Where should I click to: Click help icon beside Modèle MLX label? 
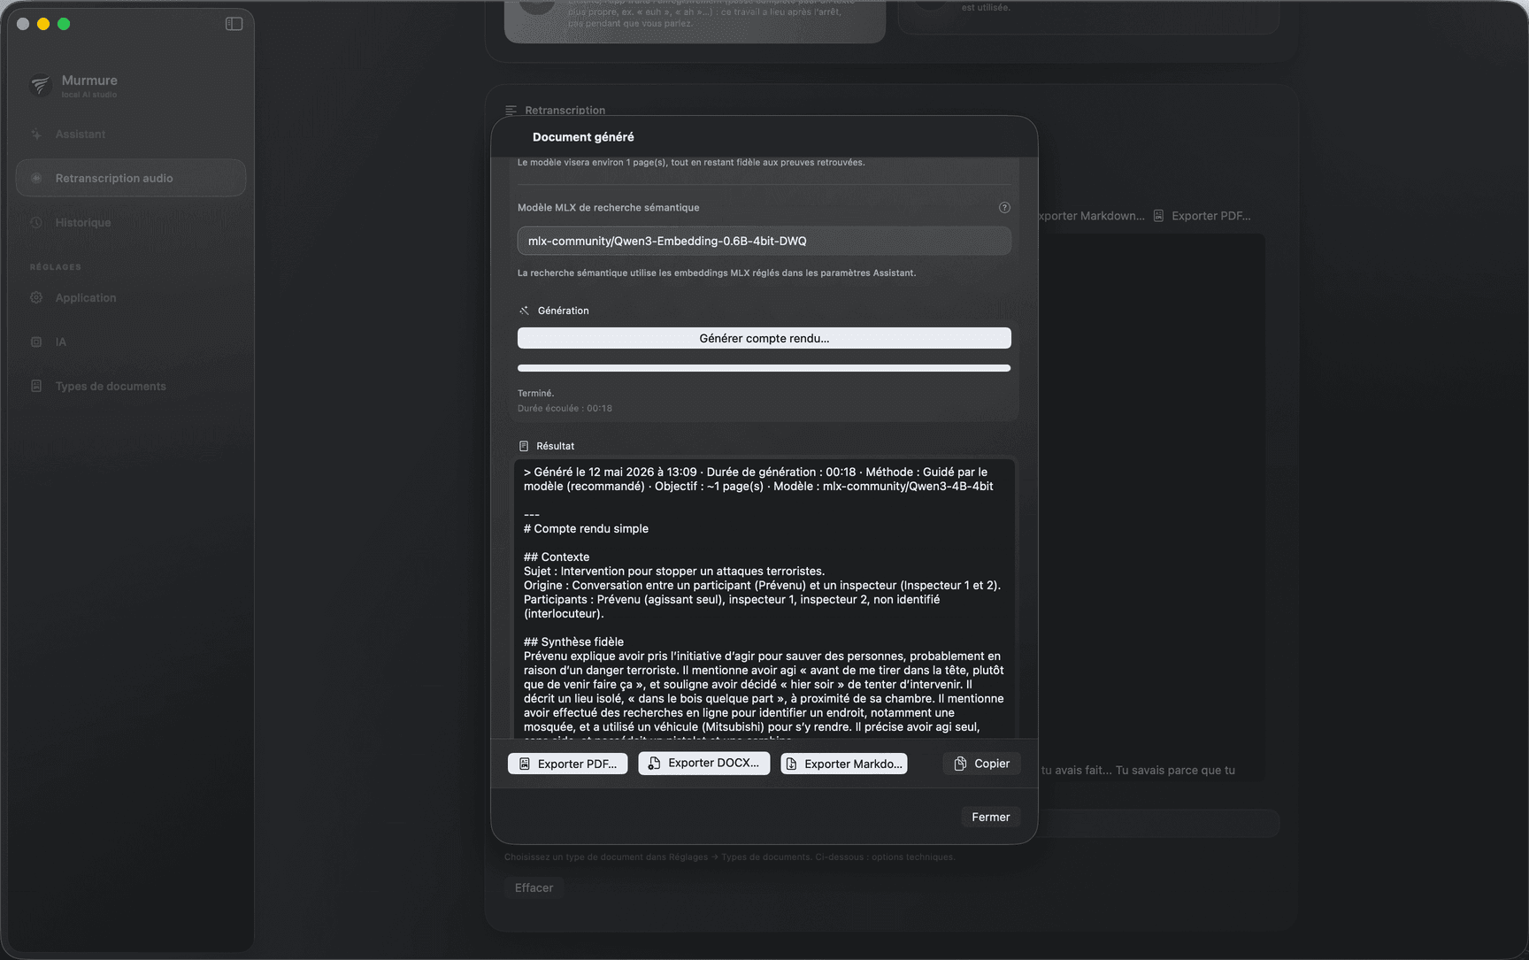pos(1004,207)
